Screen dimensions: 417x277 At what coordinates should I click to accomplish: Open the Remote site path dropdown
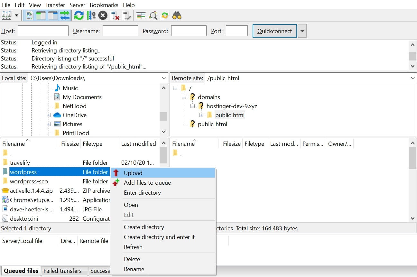pos(413,78)
